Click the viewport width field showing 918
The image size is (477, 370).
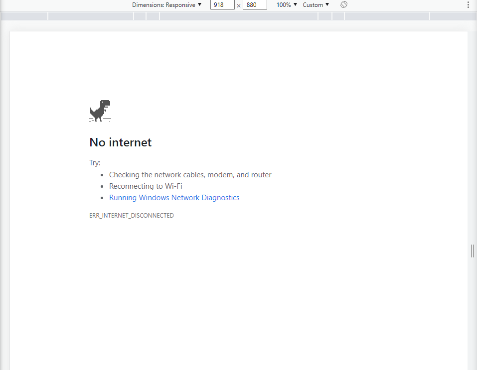pos(222,5)
